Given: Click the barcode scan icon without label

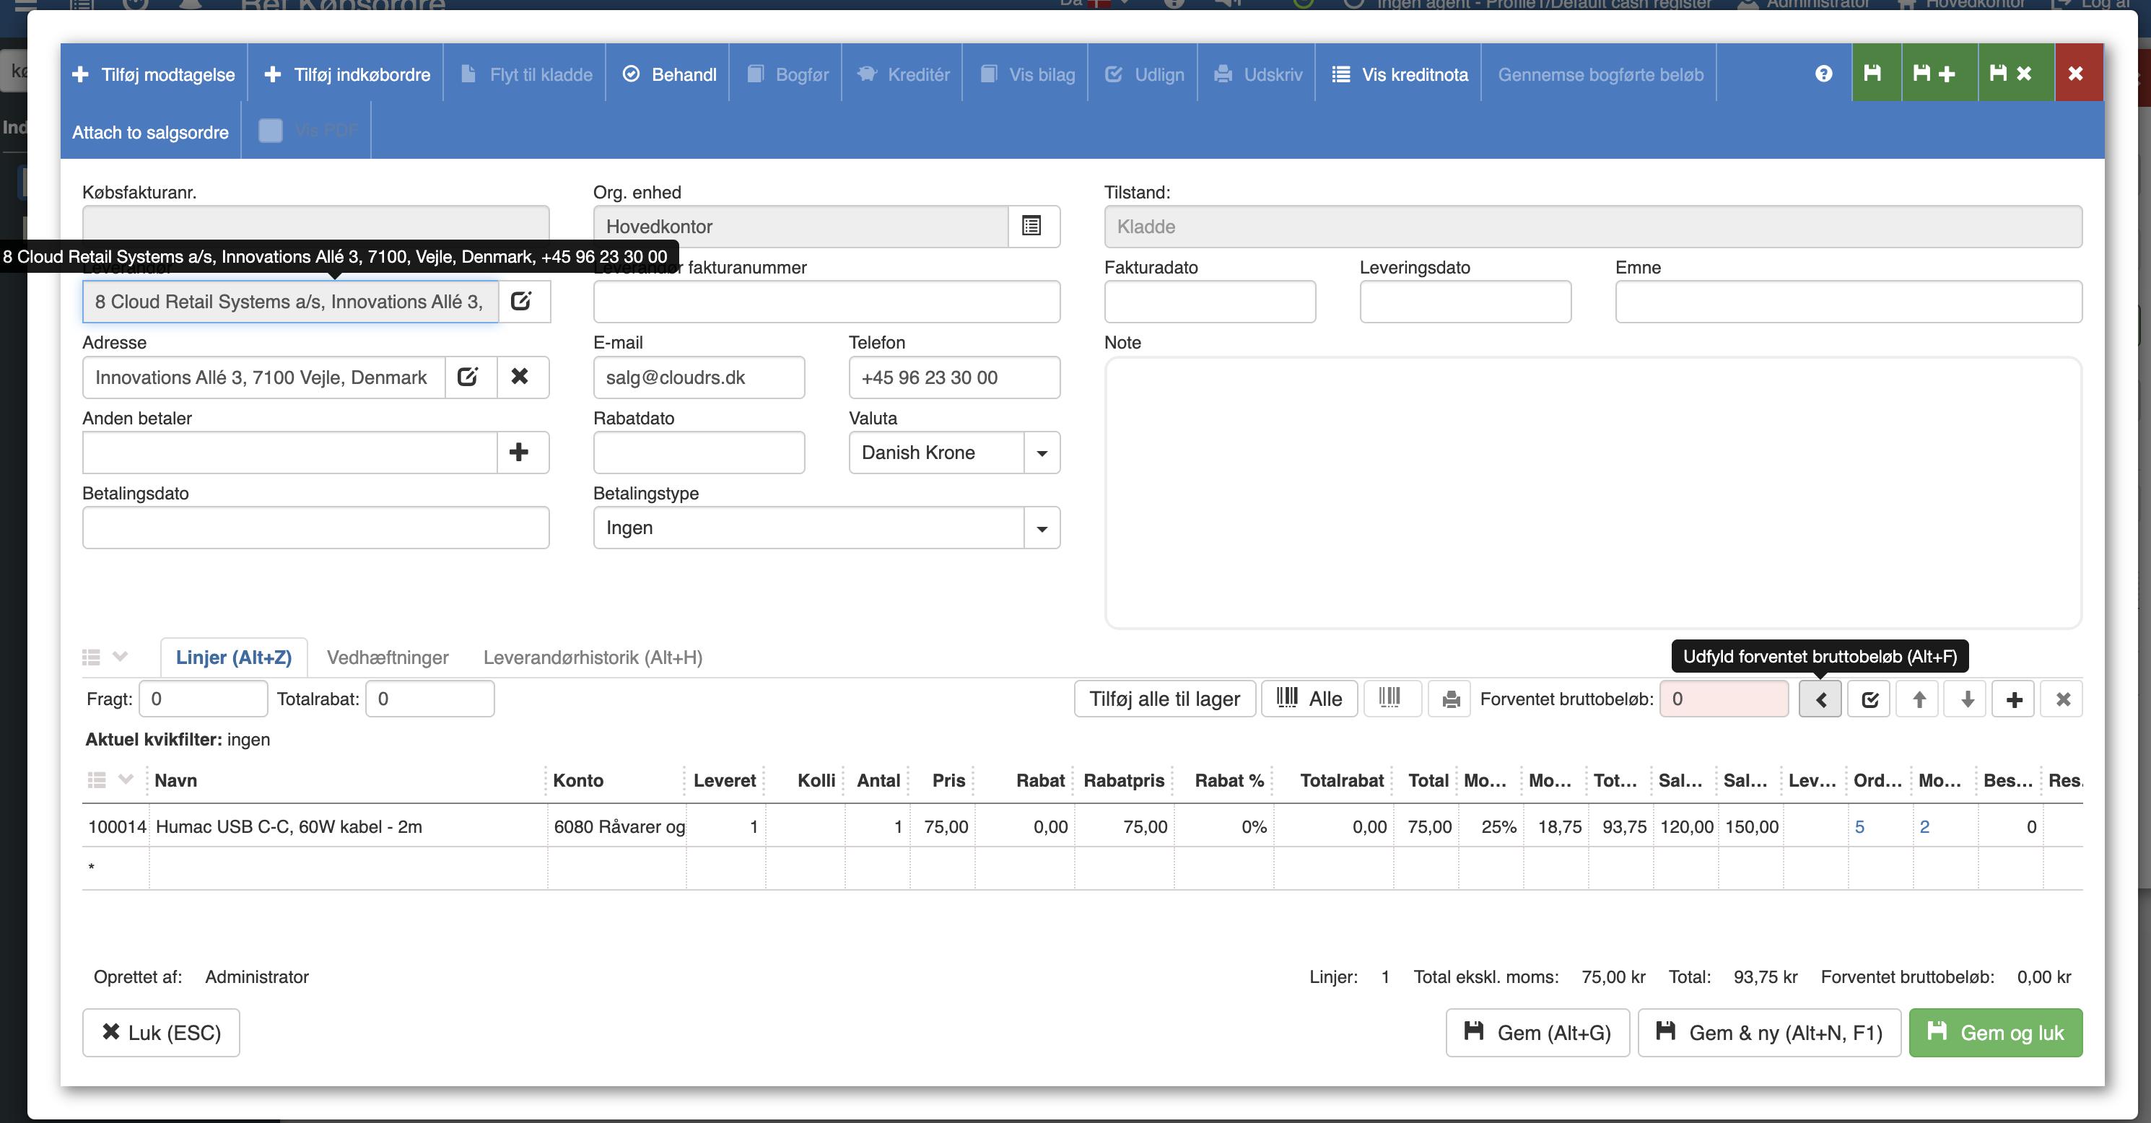Looking at the screenshot, I should tap(1390, 698).
